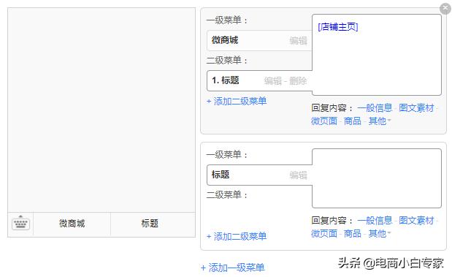Open 标题 menu in phone preview

(150, 224)
